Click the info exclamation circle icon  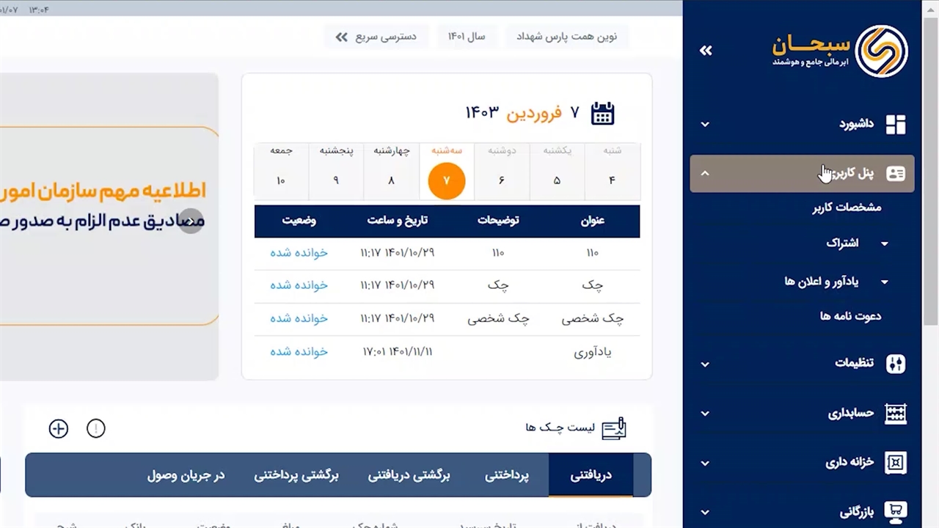[x=96, y=429]
